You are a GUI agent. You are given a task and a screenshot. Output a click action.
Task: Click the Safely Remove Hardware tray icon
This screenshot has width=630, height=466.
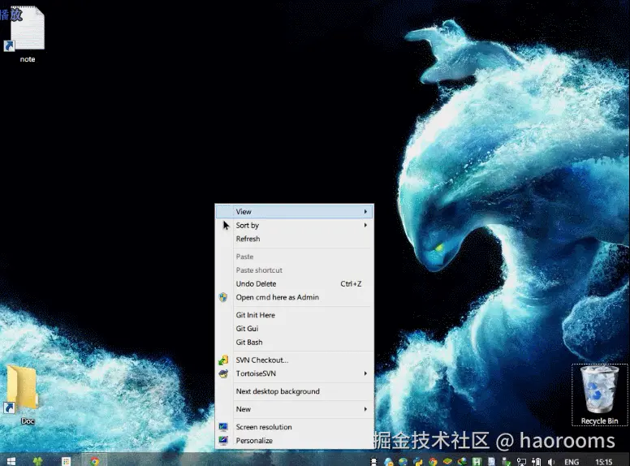506,462
